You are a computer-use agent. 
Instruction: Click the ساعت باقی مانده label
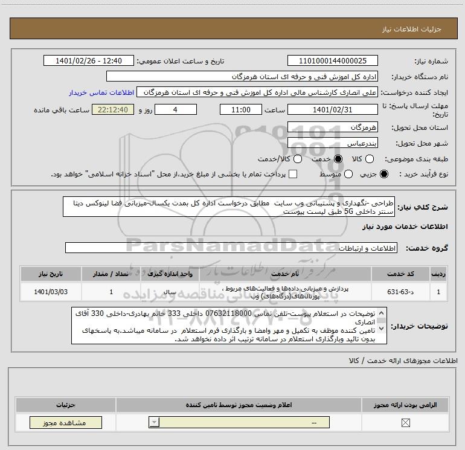(62, 110)
